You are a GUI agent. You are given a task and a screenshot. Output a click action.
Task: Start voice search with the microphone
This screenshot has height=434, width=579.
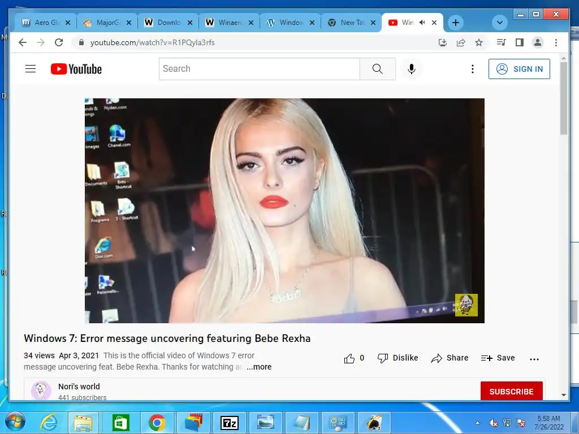tap(412, 68)
